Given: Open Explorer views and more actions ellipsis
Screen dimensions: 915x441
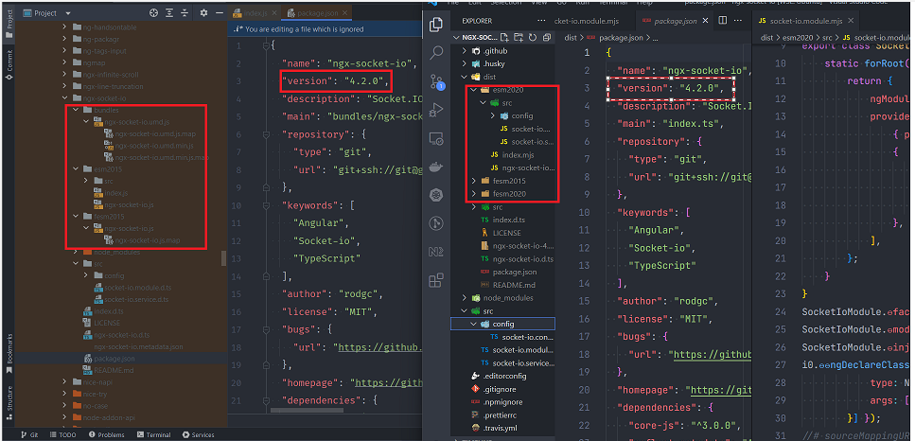Looking at the screenshot, I should pyautogui.click(x=541, y=21).
